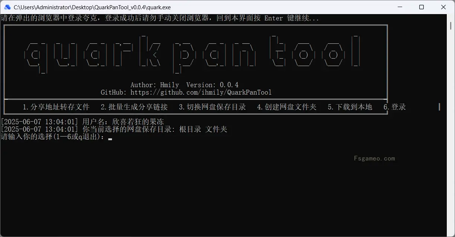This screenshot has height=237, width=455.
Task: Click the Author: Hmily text
Action: coord(155,85)
